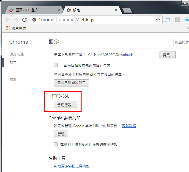Click 清除自動開啟設定 button
This screenshot has height=172, width=189.
[x=71, y=83]
